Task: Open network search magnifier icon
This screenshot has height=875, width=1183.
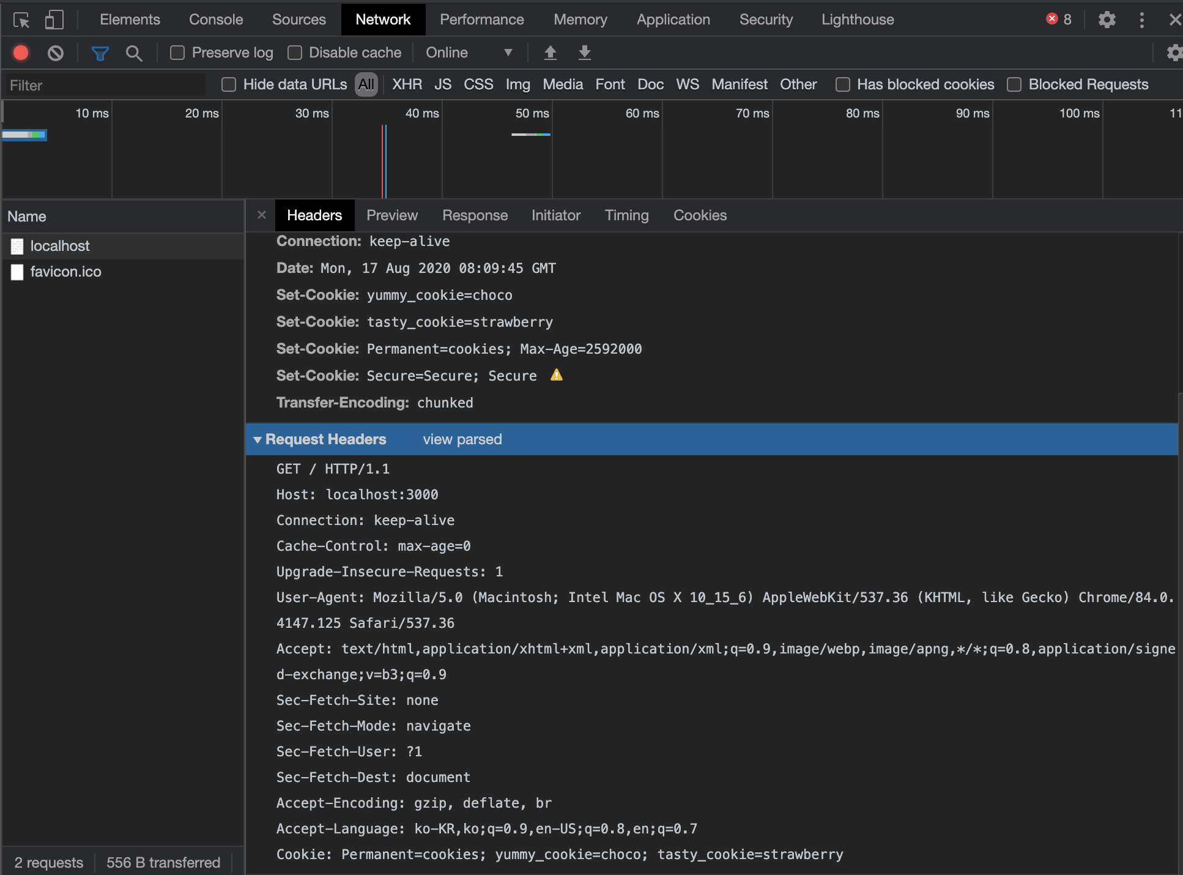Action: (134, 53)
